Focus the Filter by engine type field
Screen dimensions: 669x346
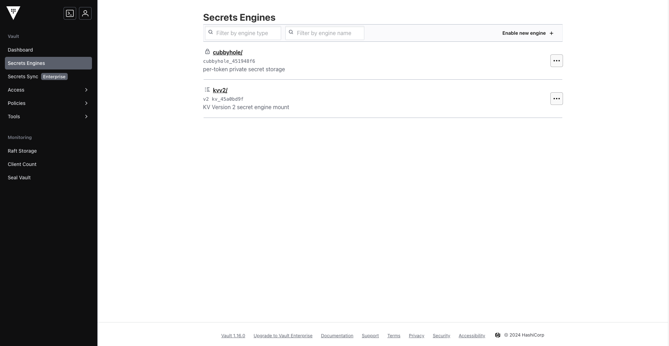click(243, 33)
